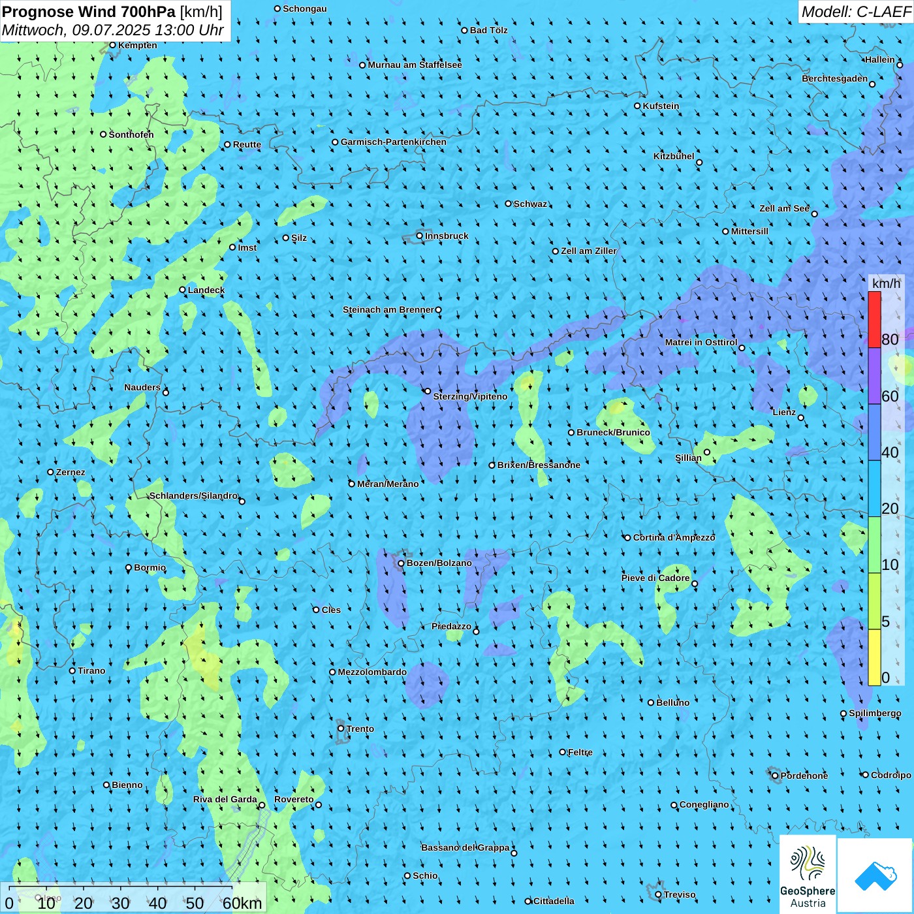Click the Kufstein location dot
This screenshot has height=914, width=914.
pyautogui.click(x=637, y=106)
